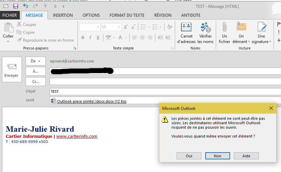Image resolution: width=281 pixels, height=172 pixels.
Task: Toggle bold with the G button
Action: (x=83, y=38)
